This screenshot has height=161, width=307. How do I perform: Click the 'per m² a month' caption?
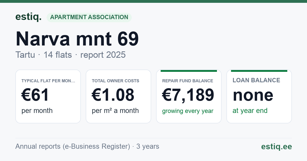click(115, 111)
